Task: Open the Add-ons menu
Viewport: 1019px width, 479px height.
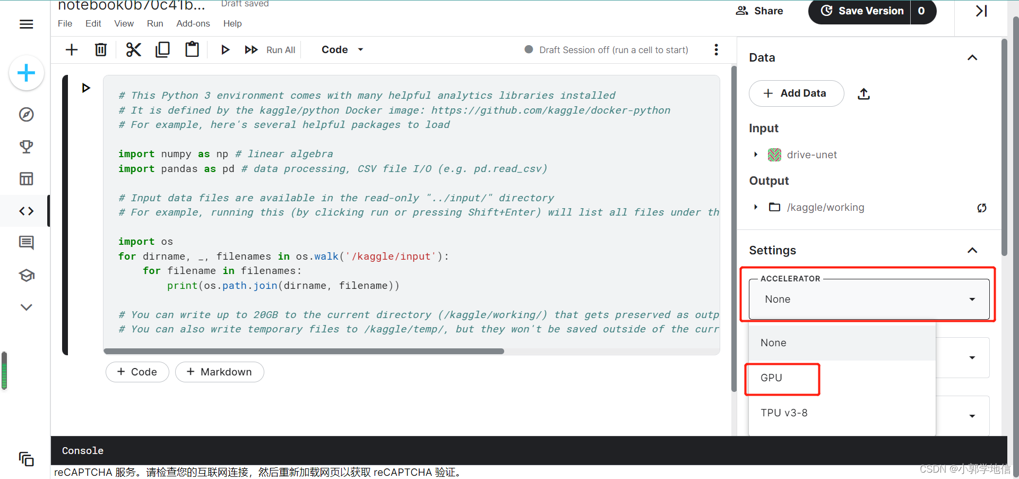Action: (x=193, y=23)
